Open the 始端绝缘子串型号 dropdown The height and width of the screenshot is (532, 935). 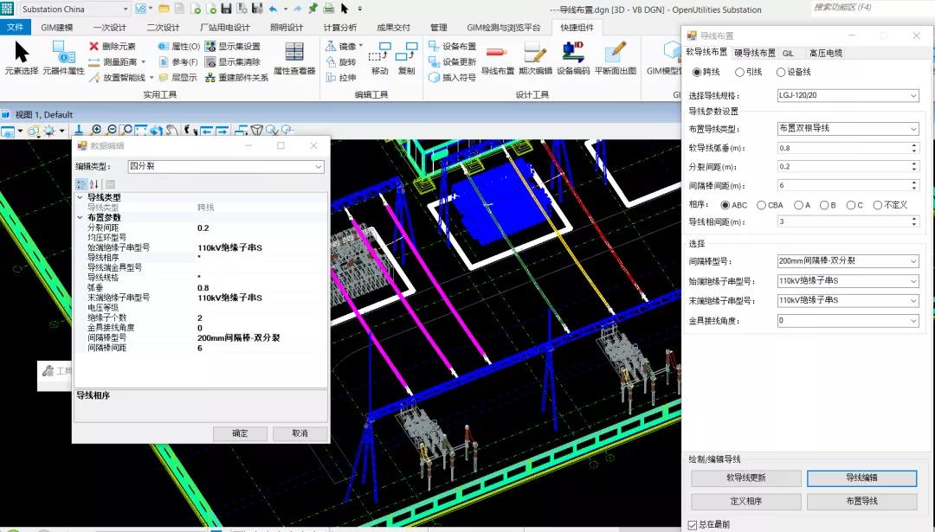pyautogui.click(x=848, y=280)
